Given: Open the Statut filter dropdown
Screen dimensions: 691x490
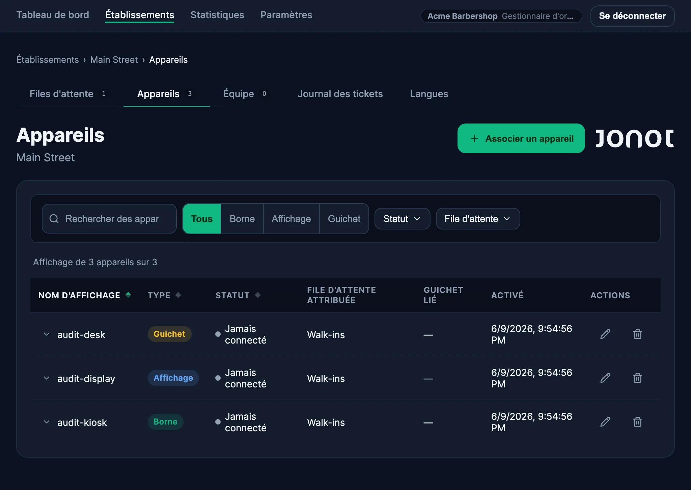Looking at the screenshot, I should 402,219.
